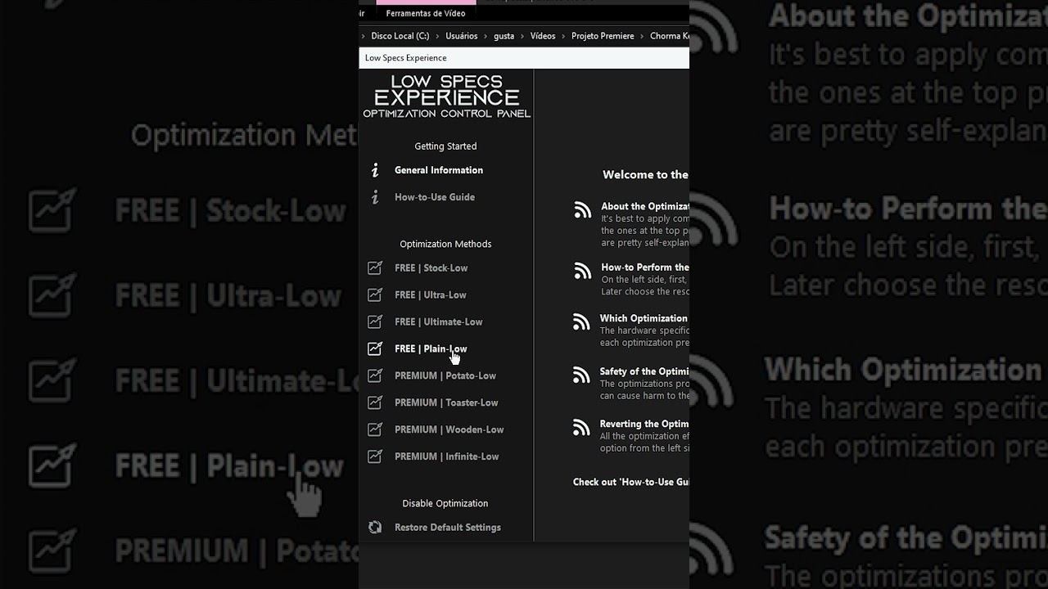Click the chart icon beside FREE | Plain-Low in the sidebar

375,348
